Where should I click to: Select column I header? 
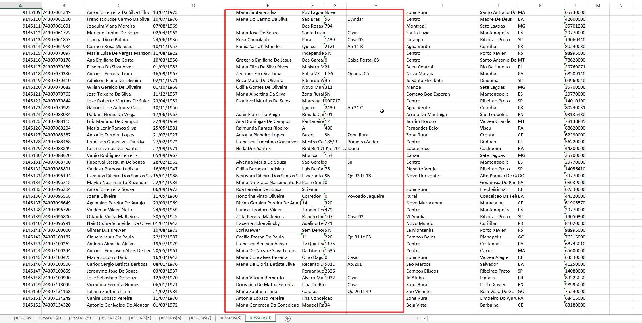[442, 5]
